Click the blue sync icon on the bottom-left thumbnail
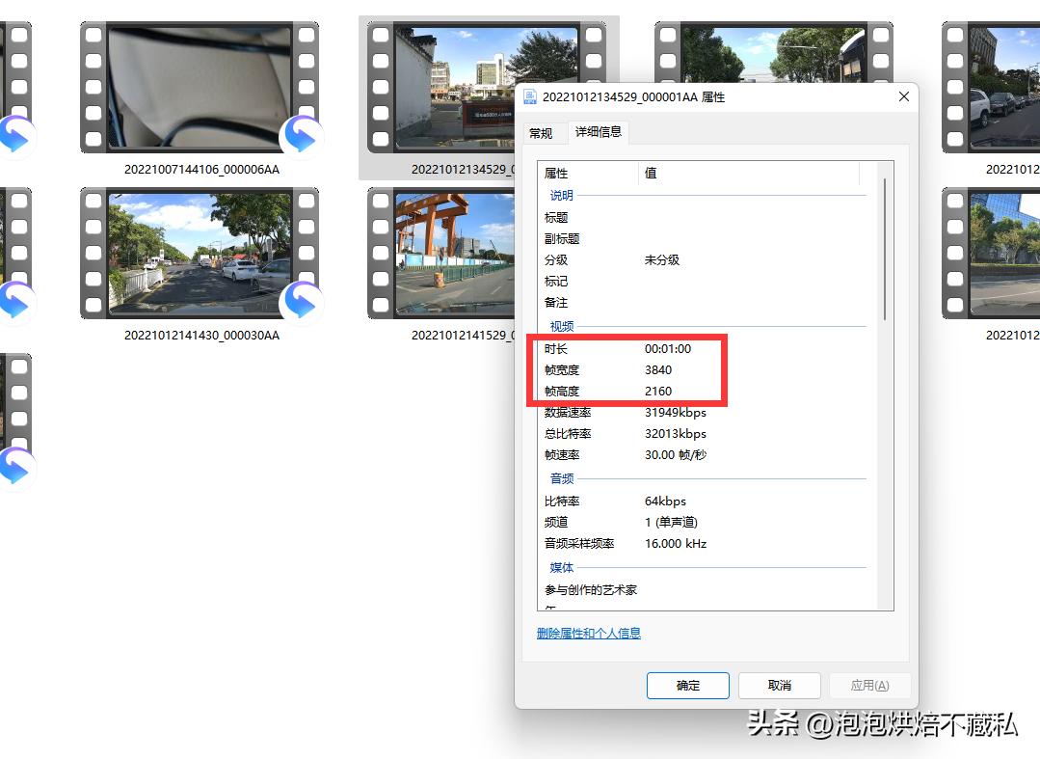The height and width of the screenshot is (759, 1040). 14,470
